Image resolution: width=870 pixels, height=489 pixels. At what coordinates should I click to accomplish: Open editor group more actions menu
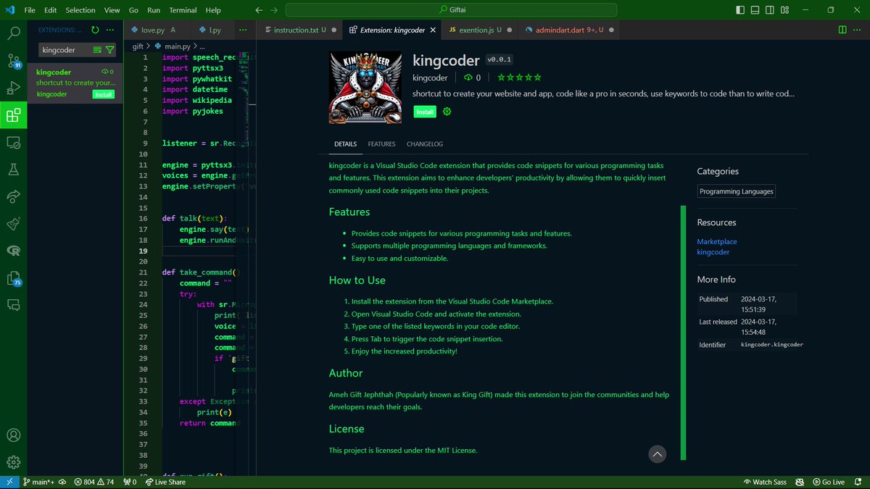coord(857,30)
